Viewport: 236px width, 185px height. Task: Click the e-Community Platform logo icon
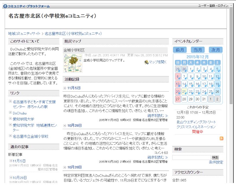(x=5, y=6)
